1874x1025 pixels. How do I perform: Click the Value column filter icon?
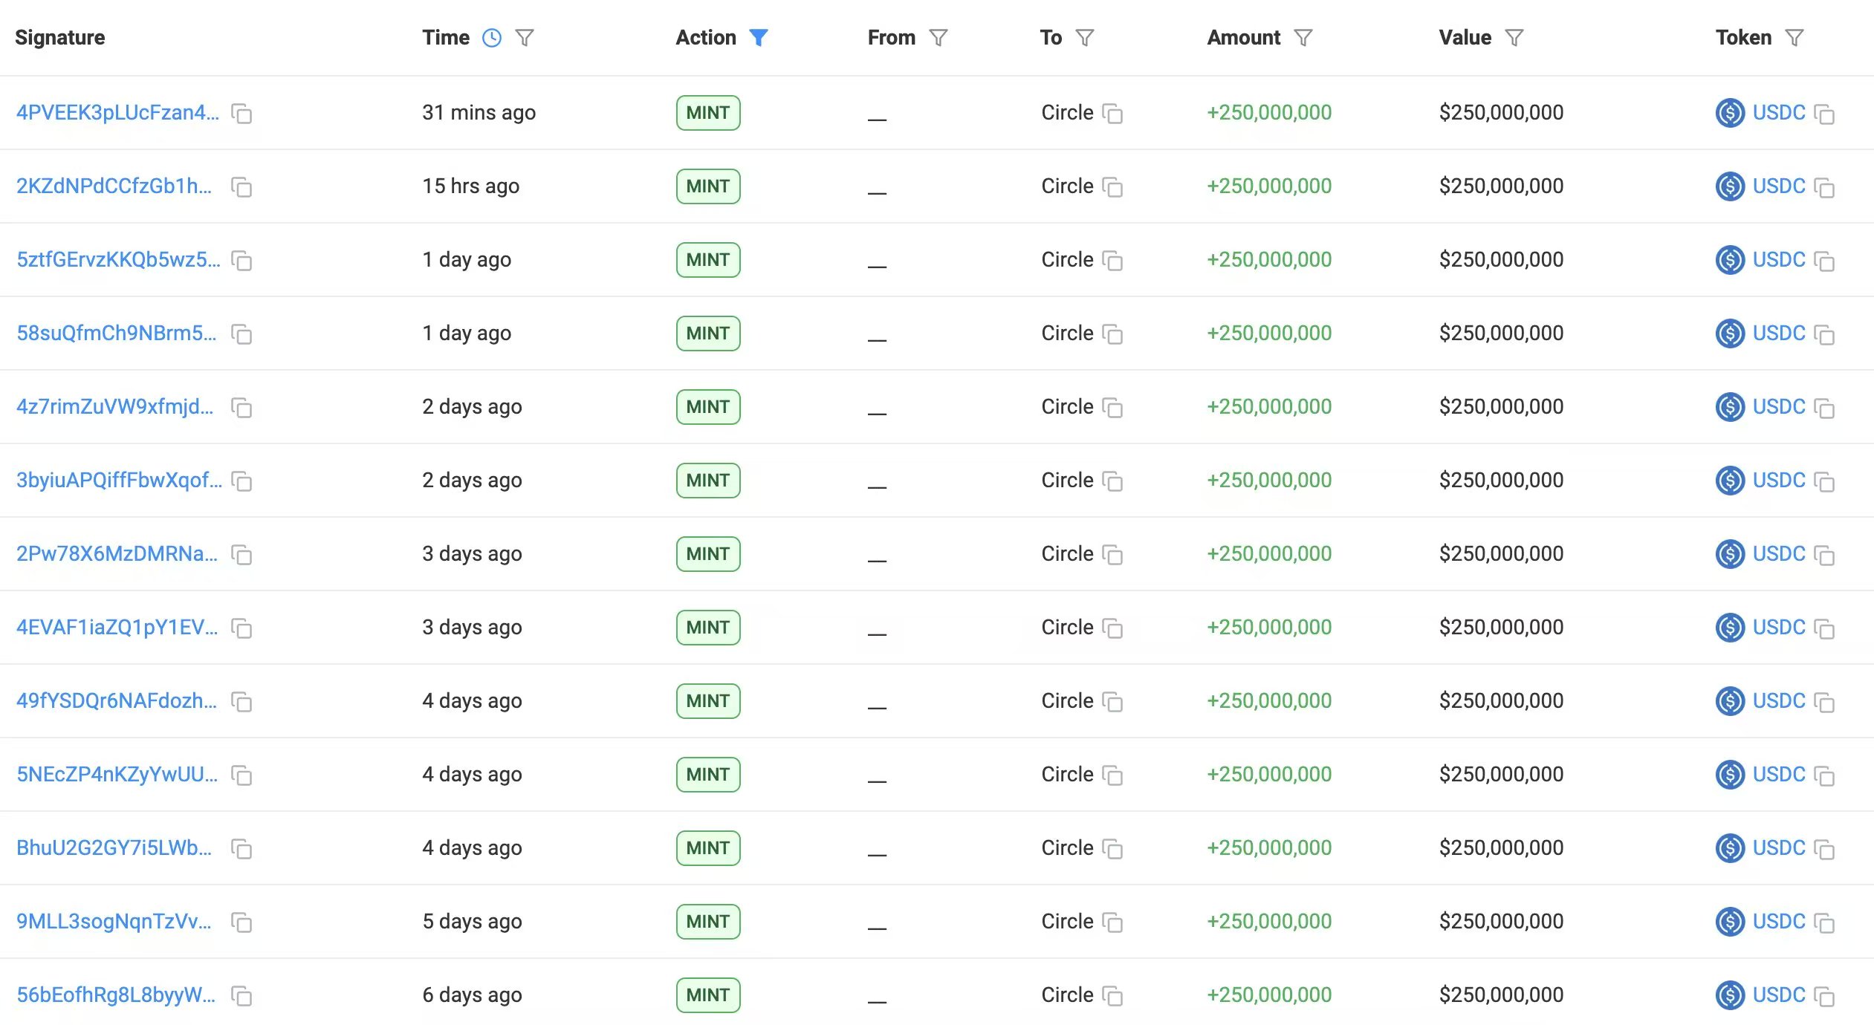tap(1514, 38)
